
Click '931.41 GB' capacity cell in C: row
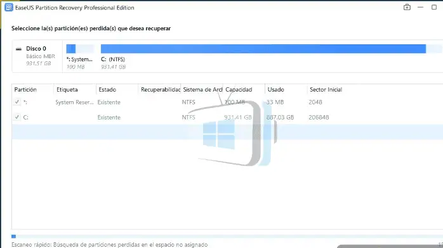click(238, 117)
